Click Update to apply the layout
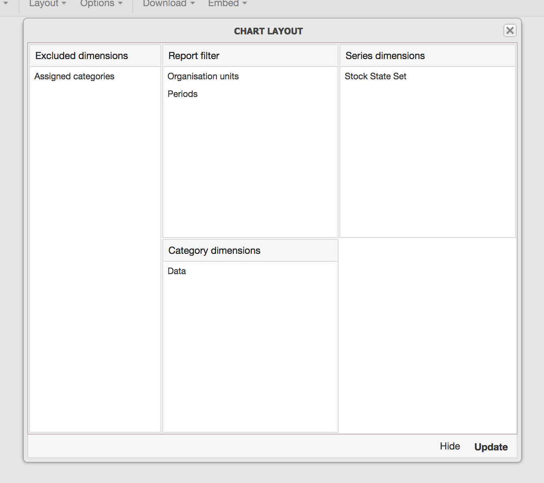This screenshot has height=483, width=544. [x=491, y=447]
